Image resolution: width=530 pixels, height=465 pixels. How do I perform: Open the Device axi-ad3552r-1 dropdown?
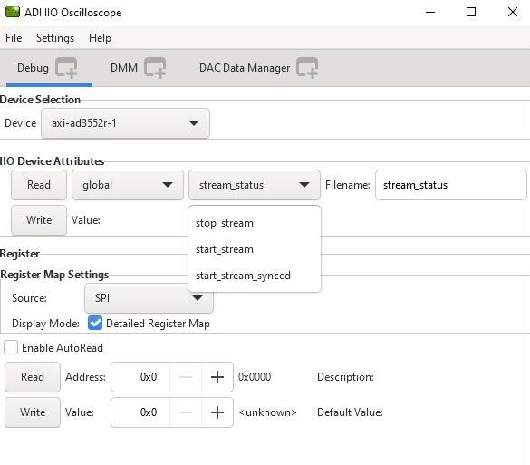125,123
